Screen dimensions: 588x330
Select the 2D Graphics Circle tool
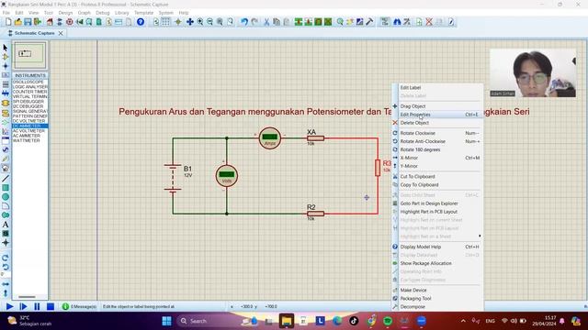tap(6, 197)
